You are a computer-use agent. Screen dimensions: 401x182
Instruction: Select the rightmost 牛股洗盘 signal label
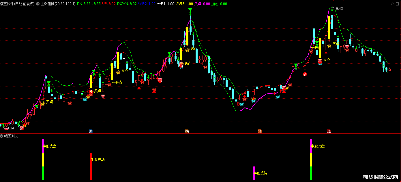pos(318,146)
